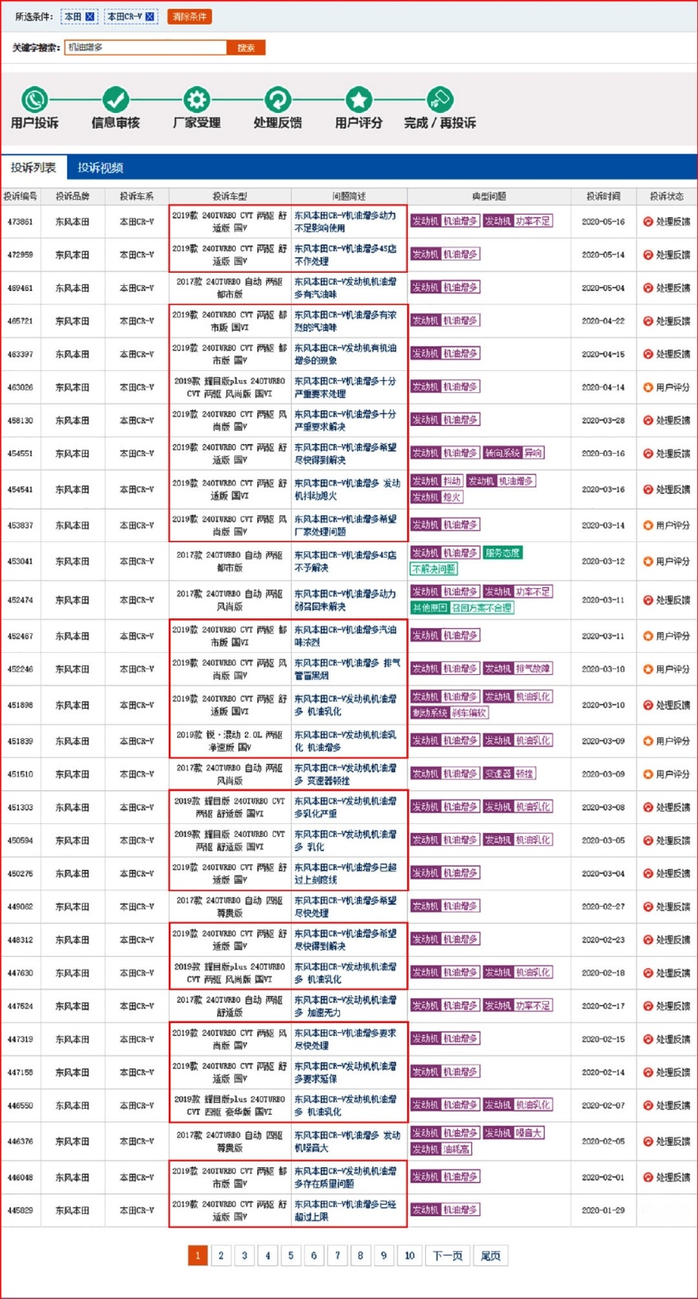Click the 服务态度 tag in row 453041
This screenshot has width=698, height=1299.
[x=502, y=553]
